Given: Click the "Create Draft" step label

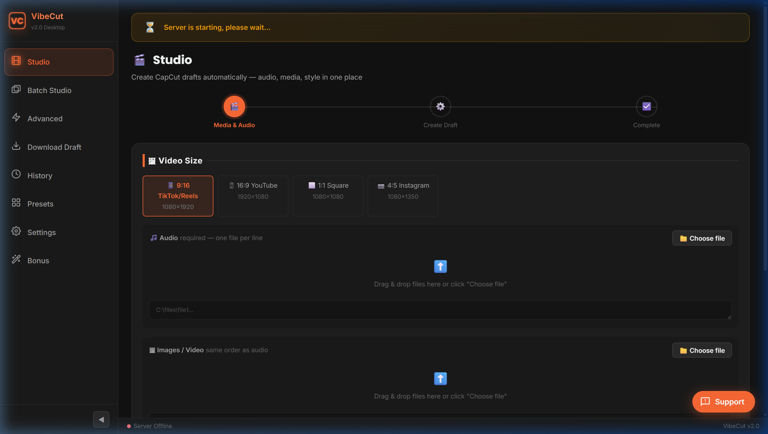Looking at the screenshot, I should tap(440, 125).
